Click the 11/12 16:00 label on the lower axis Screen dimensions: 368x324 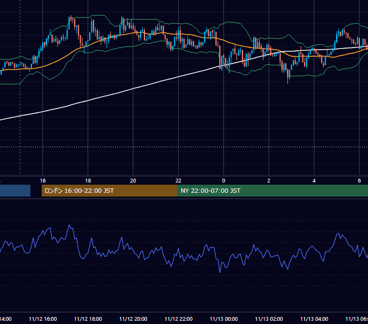coord(43,319)
